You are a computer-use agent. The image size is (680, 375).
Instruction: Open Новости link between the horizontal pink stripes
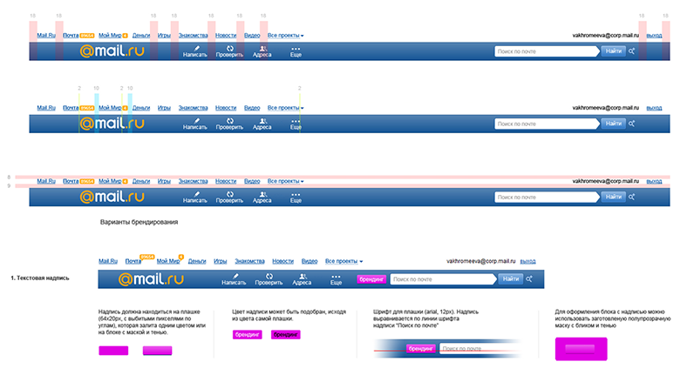[226, 181]
